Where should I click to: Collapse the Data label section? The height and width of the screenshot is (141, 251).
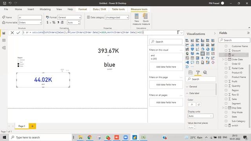click(x=187, y=93)
